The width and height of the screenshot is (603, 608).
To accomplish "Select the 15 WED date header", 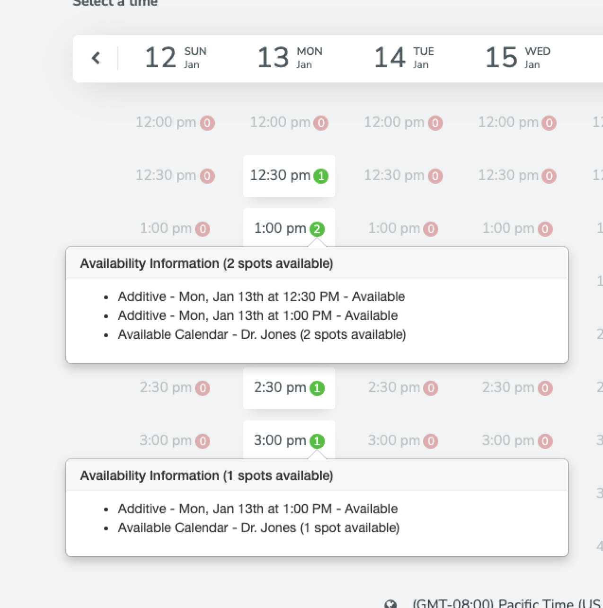I will [515, 58].
